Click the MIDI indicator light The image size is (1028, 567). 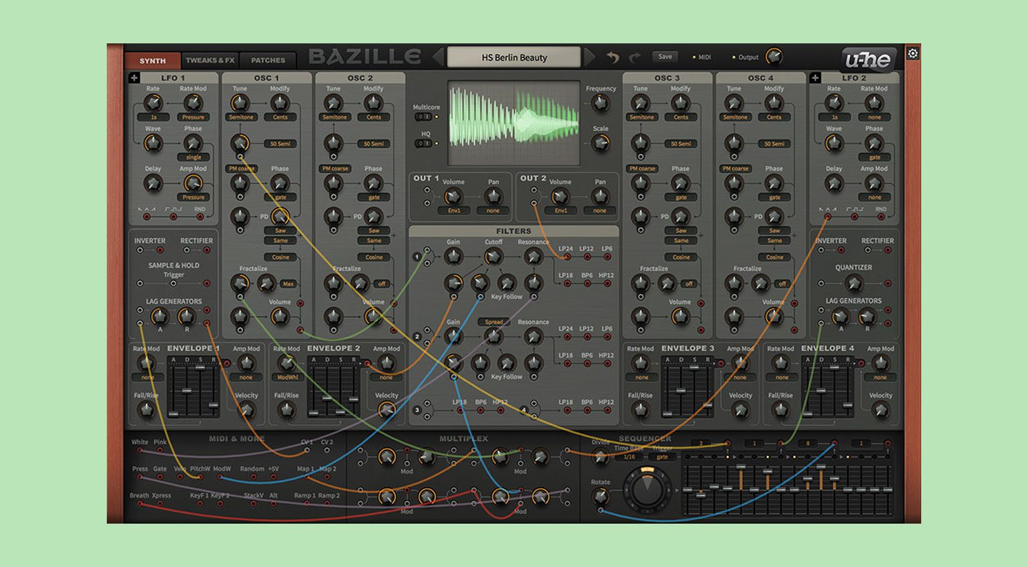(x=694, y=57)
